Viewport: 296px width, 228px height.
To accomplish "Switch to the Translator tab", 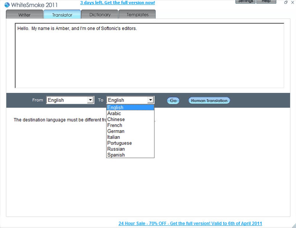I will (x=62, y=14).
